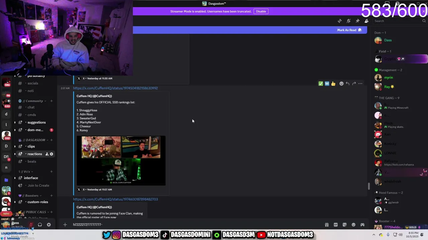Click the search magnifier icon
428x240 pixels.
(x=424, y=21)
